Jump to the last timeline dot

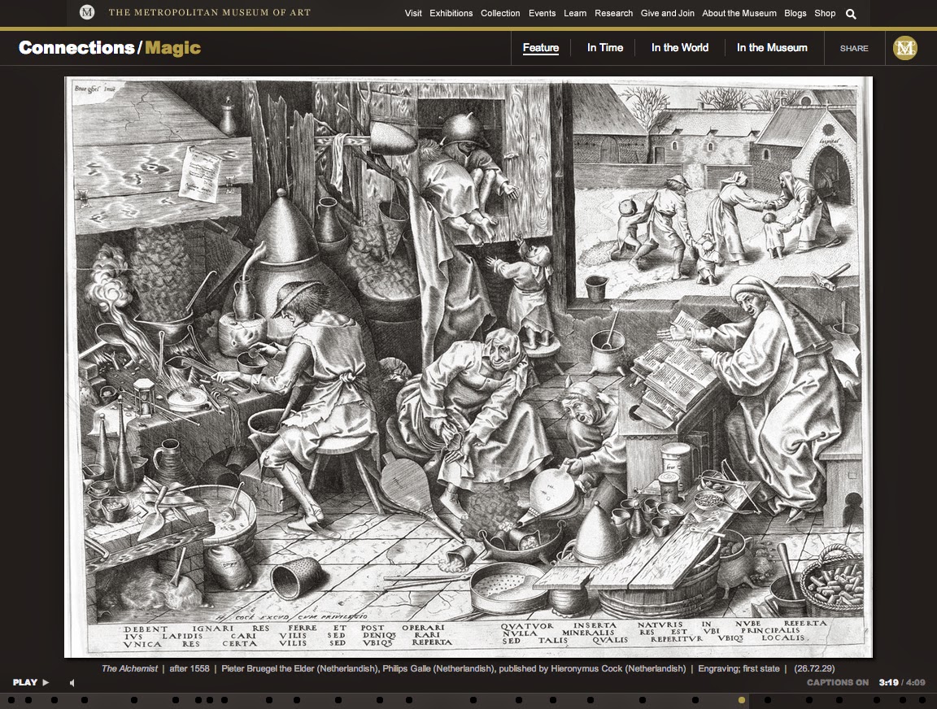coord(922,700)
